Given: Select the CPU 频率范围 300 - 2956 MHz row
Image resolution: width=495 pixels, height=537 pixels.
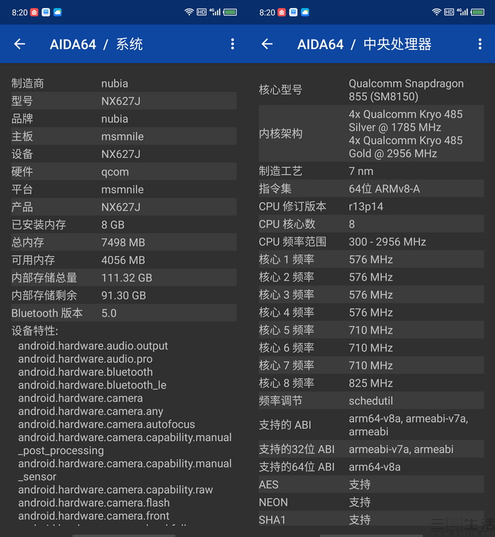Looking at the screenshot, I should (x=372, y=242).
